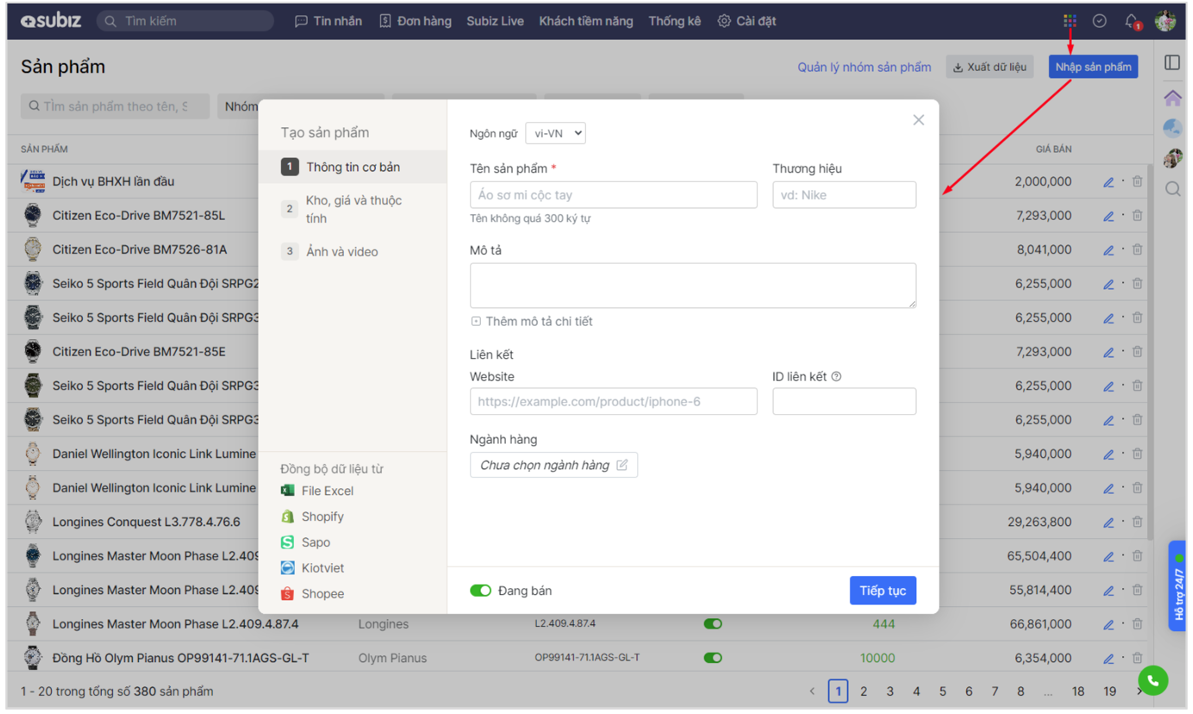The image size is (1193, 714).
Task: Open the Đơn hàng menu
Action: pyautogui.click(x=415, y=22)
